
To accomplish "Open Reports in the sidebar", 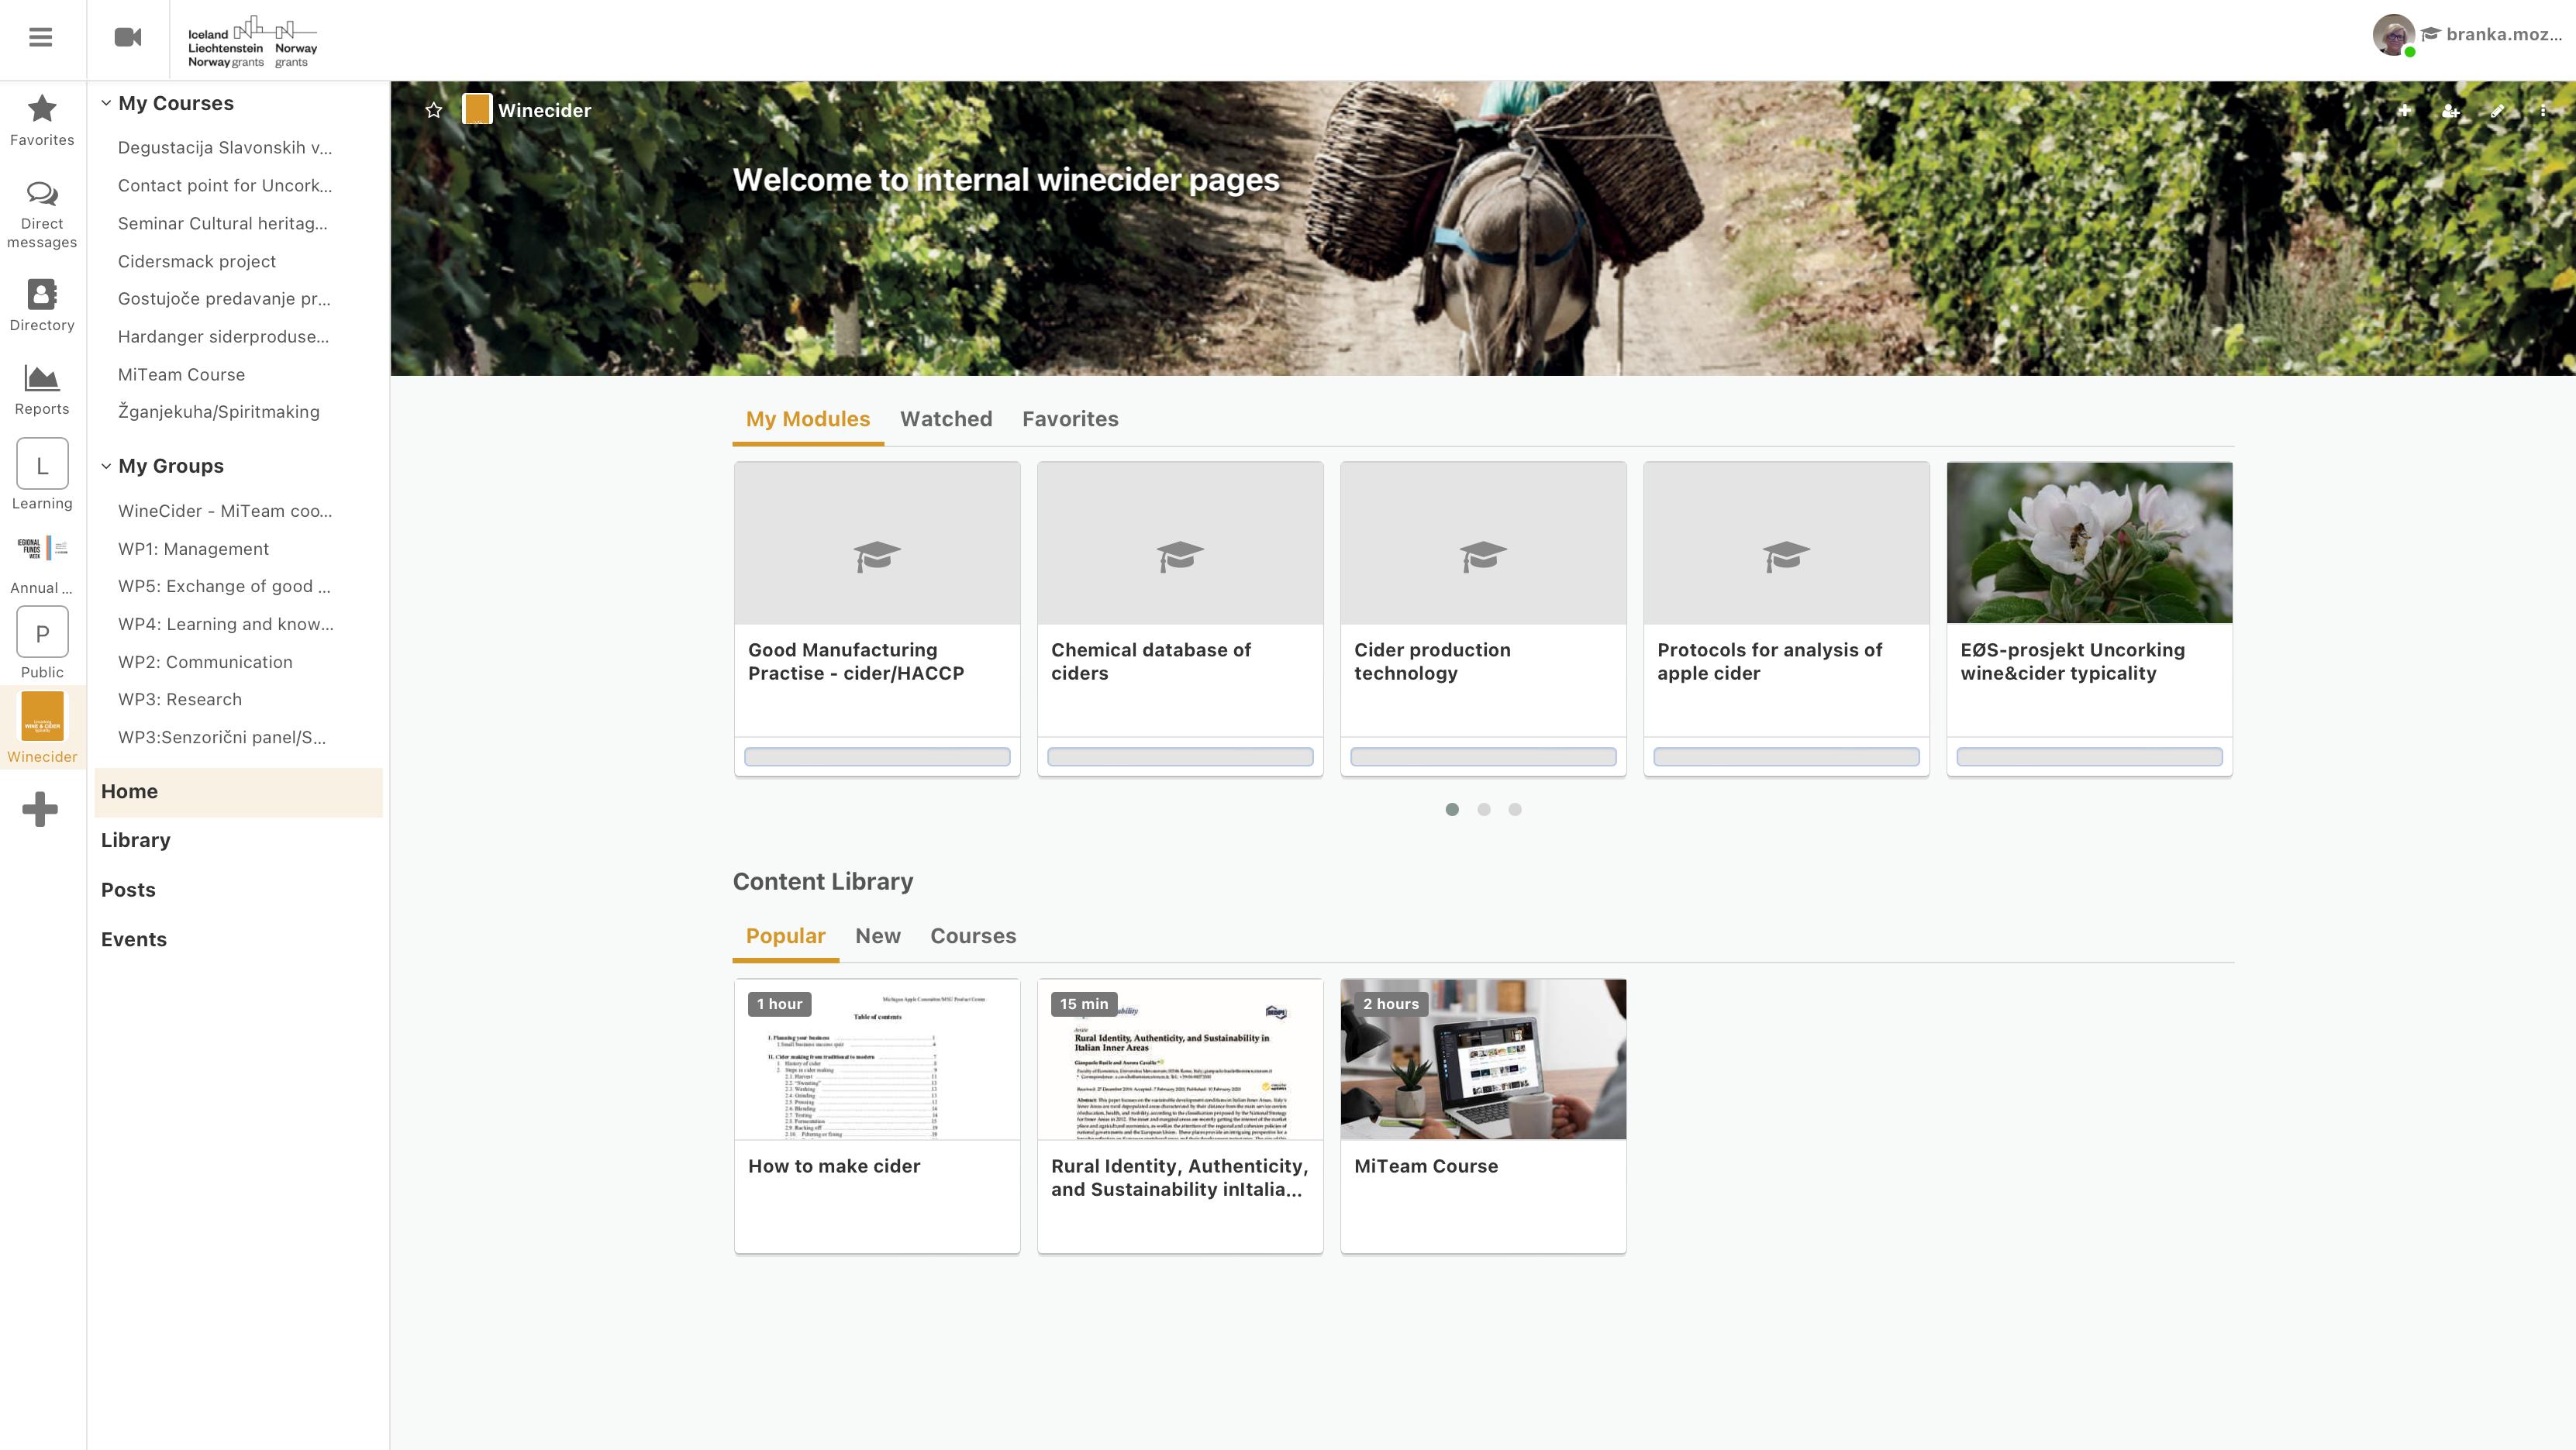I will (42, 389).
